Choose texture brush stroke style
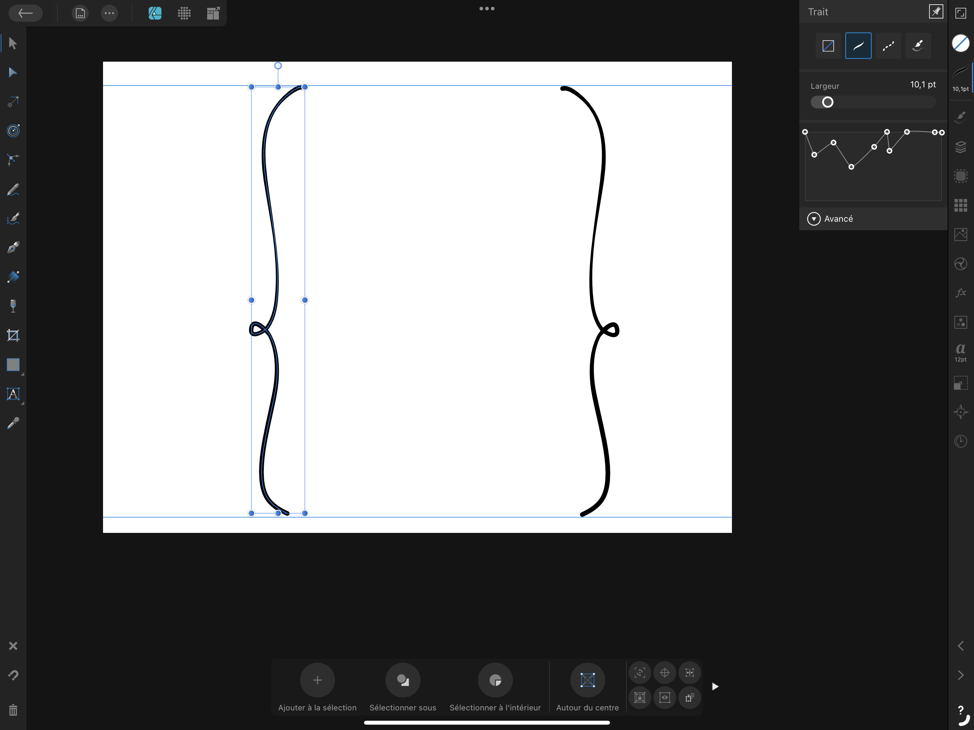The width and height of the screenshot is (974, 730). tap(918, 46)
